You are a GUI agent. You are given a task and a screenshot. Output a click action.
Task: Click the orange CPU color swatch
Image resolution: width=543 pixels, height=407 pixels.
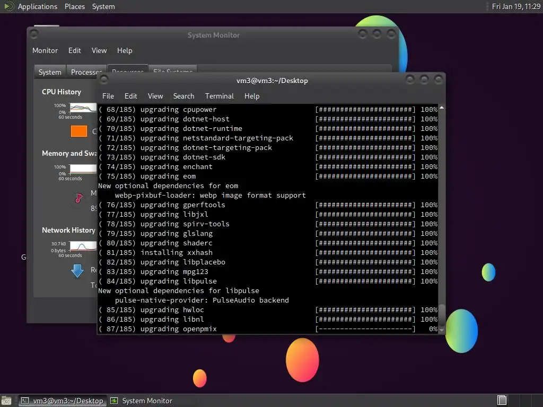[79, 131]
